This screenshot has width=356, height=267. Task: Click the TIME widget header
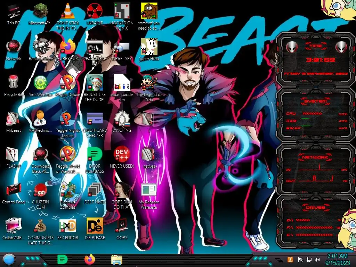(x=316, y=46)
